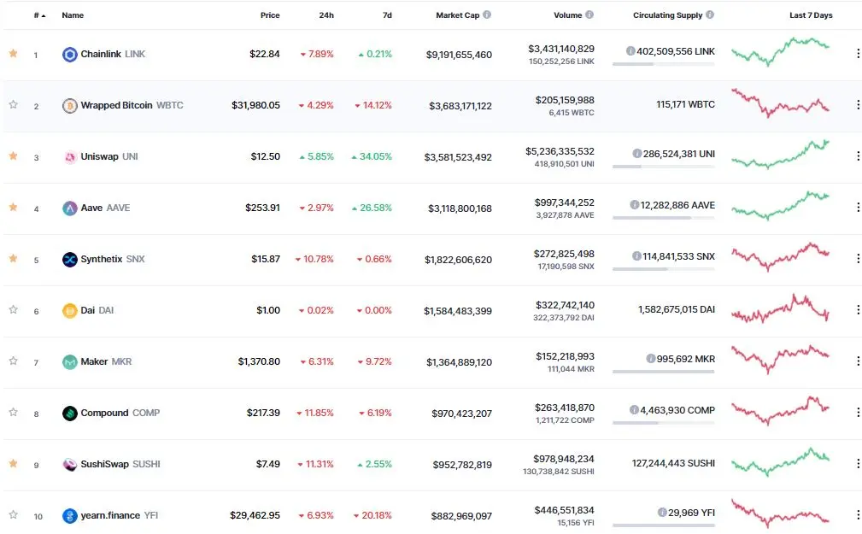
Task: Open Circulating Supply header info icon
Action: (710, 15)
